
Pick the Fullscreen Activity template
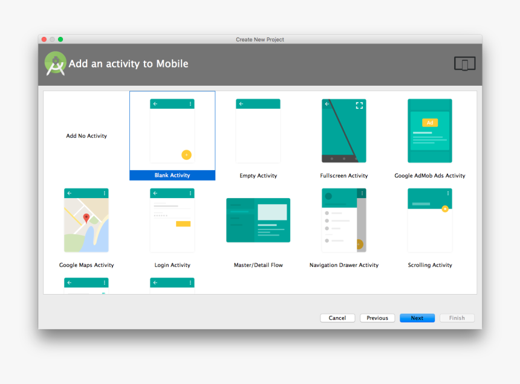pyautogui.click(x=343, y=133)
